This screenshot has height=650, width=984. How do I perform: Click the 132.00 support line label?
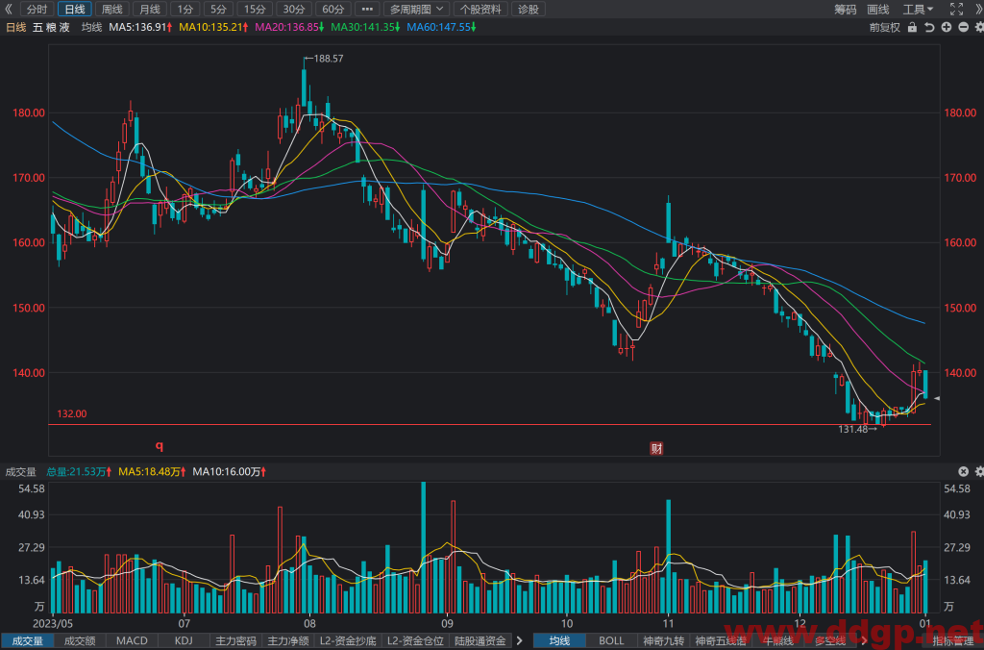71,413
